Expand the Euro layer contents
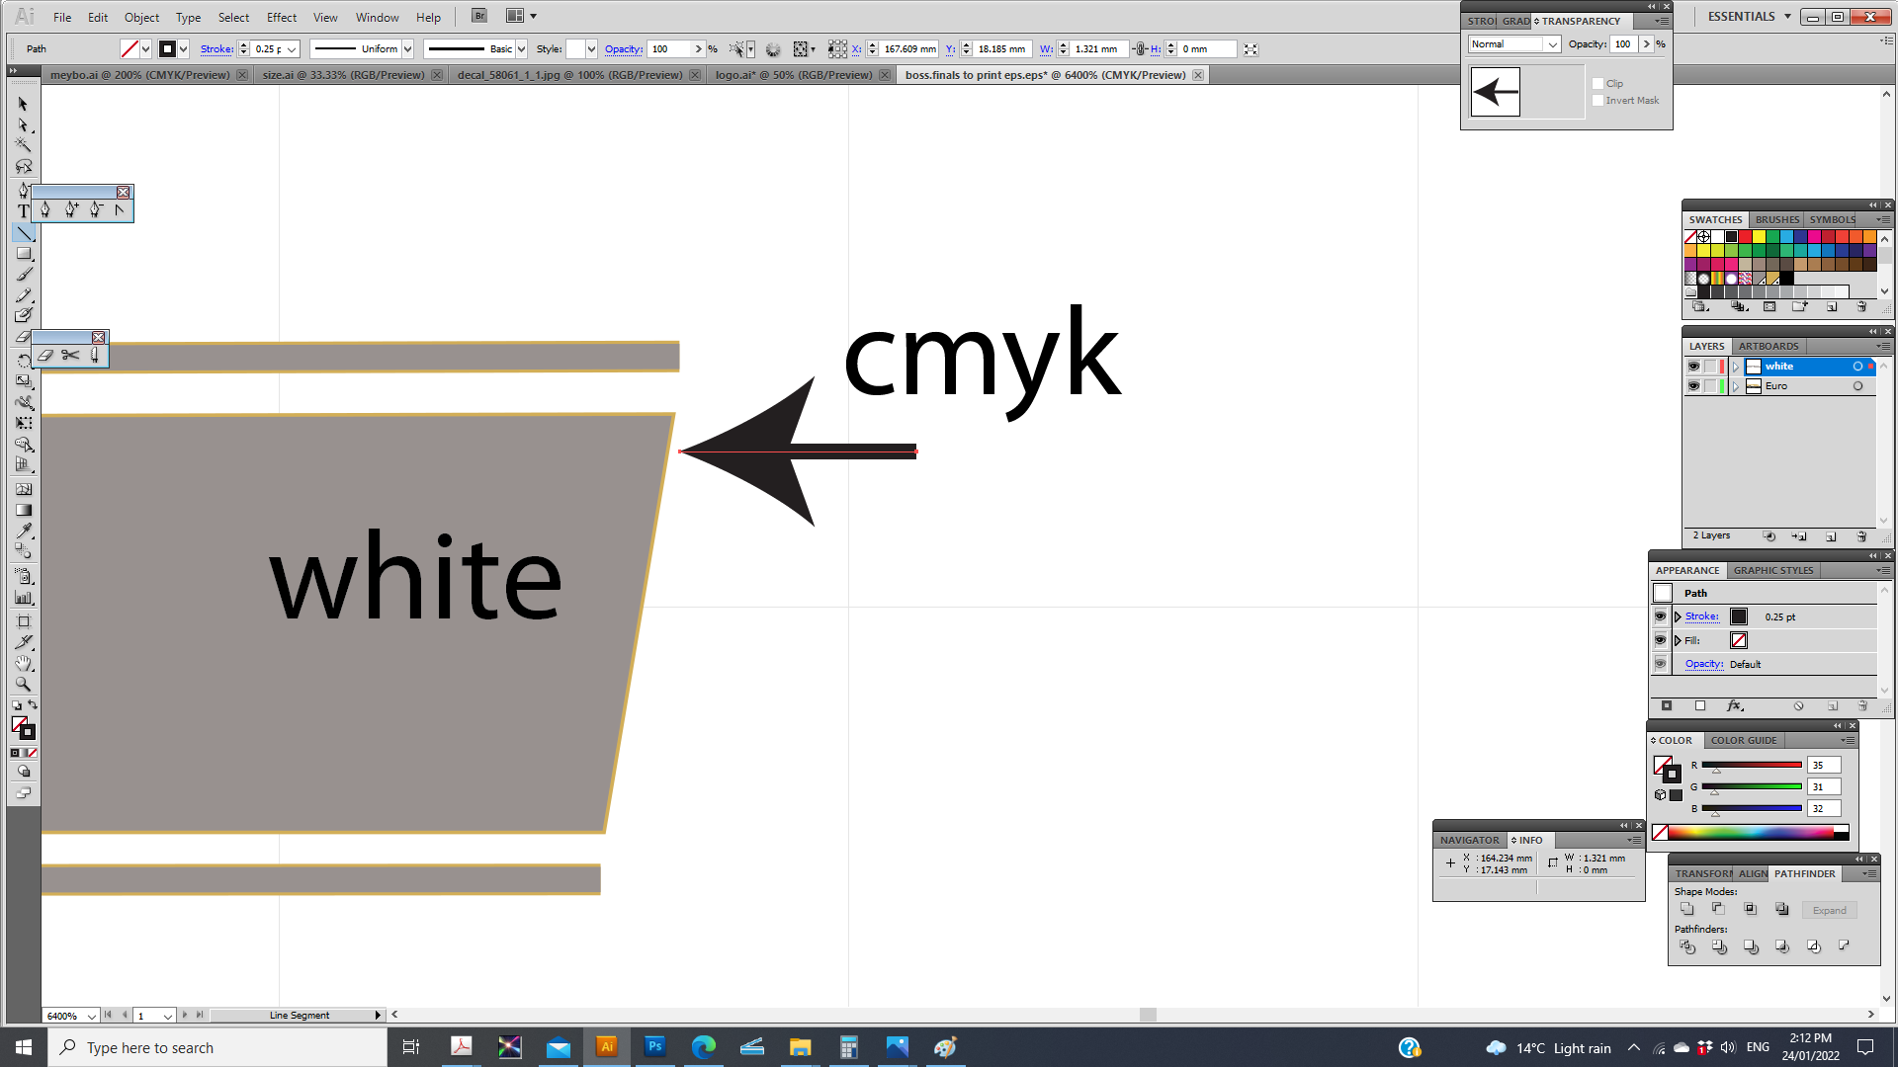1898x1067 pixels. [1736, 386]
